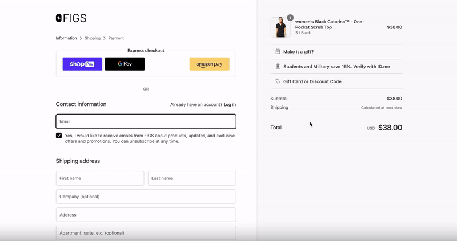Click the gift box icon
Image resolution: width=457 pixels, height=241 pixels.
tap(278, 51)
